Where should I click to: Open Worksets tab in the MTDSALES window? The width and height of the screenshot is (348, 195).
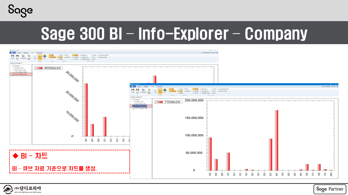click(39, 53)
